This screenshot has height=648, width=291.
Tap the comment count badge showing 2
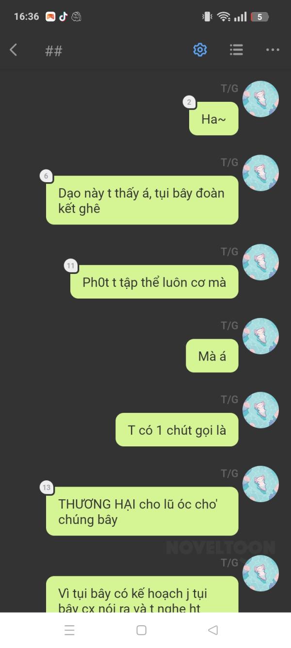tap(189, 102)
